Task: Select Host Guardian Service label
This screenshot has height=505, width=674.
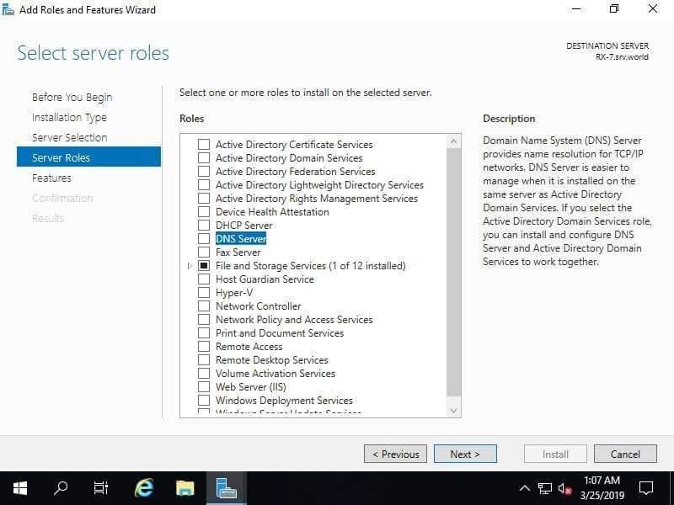Action: (x=265, y=279)
